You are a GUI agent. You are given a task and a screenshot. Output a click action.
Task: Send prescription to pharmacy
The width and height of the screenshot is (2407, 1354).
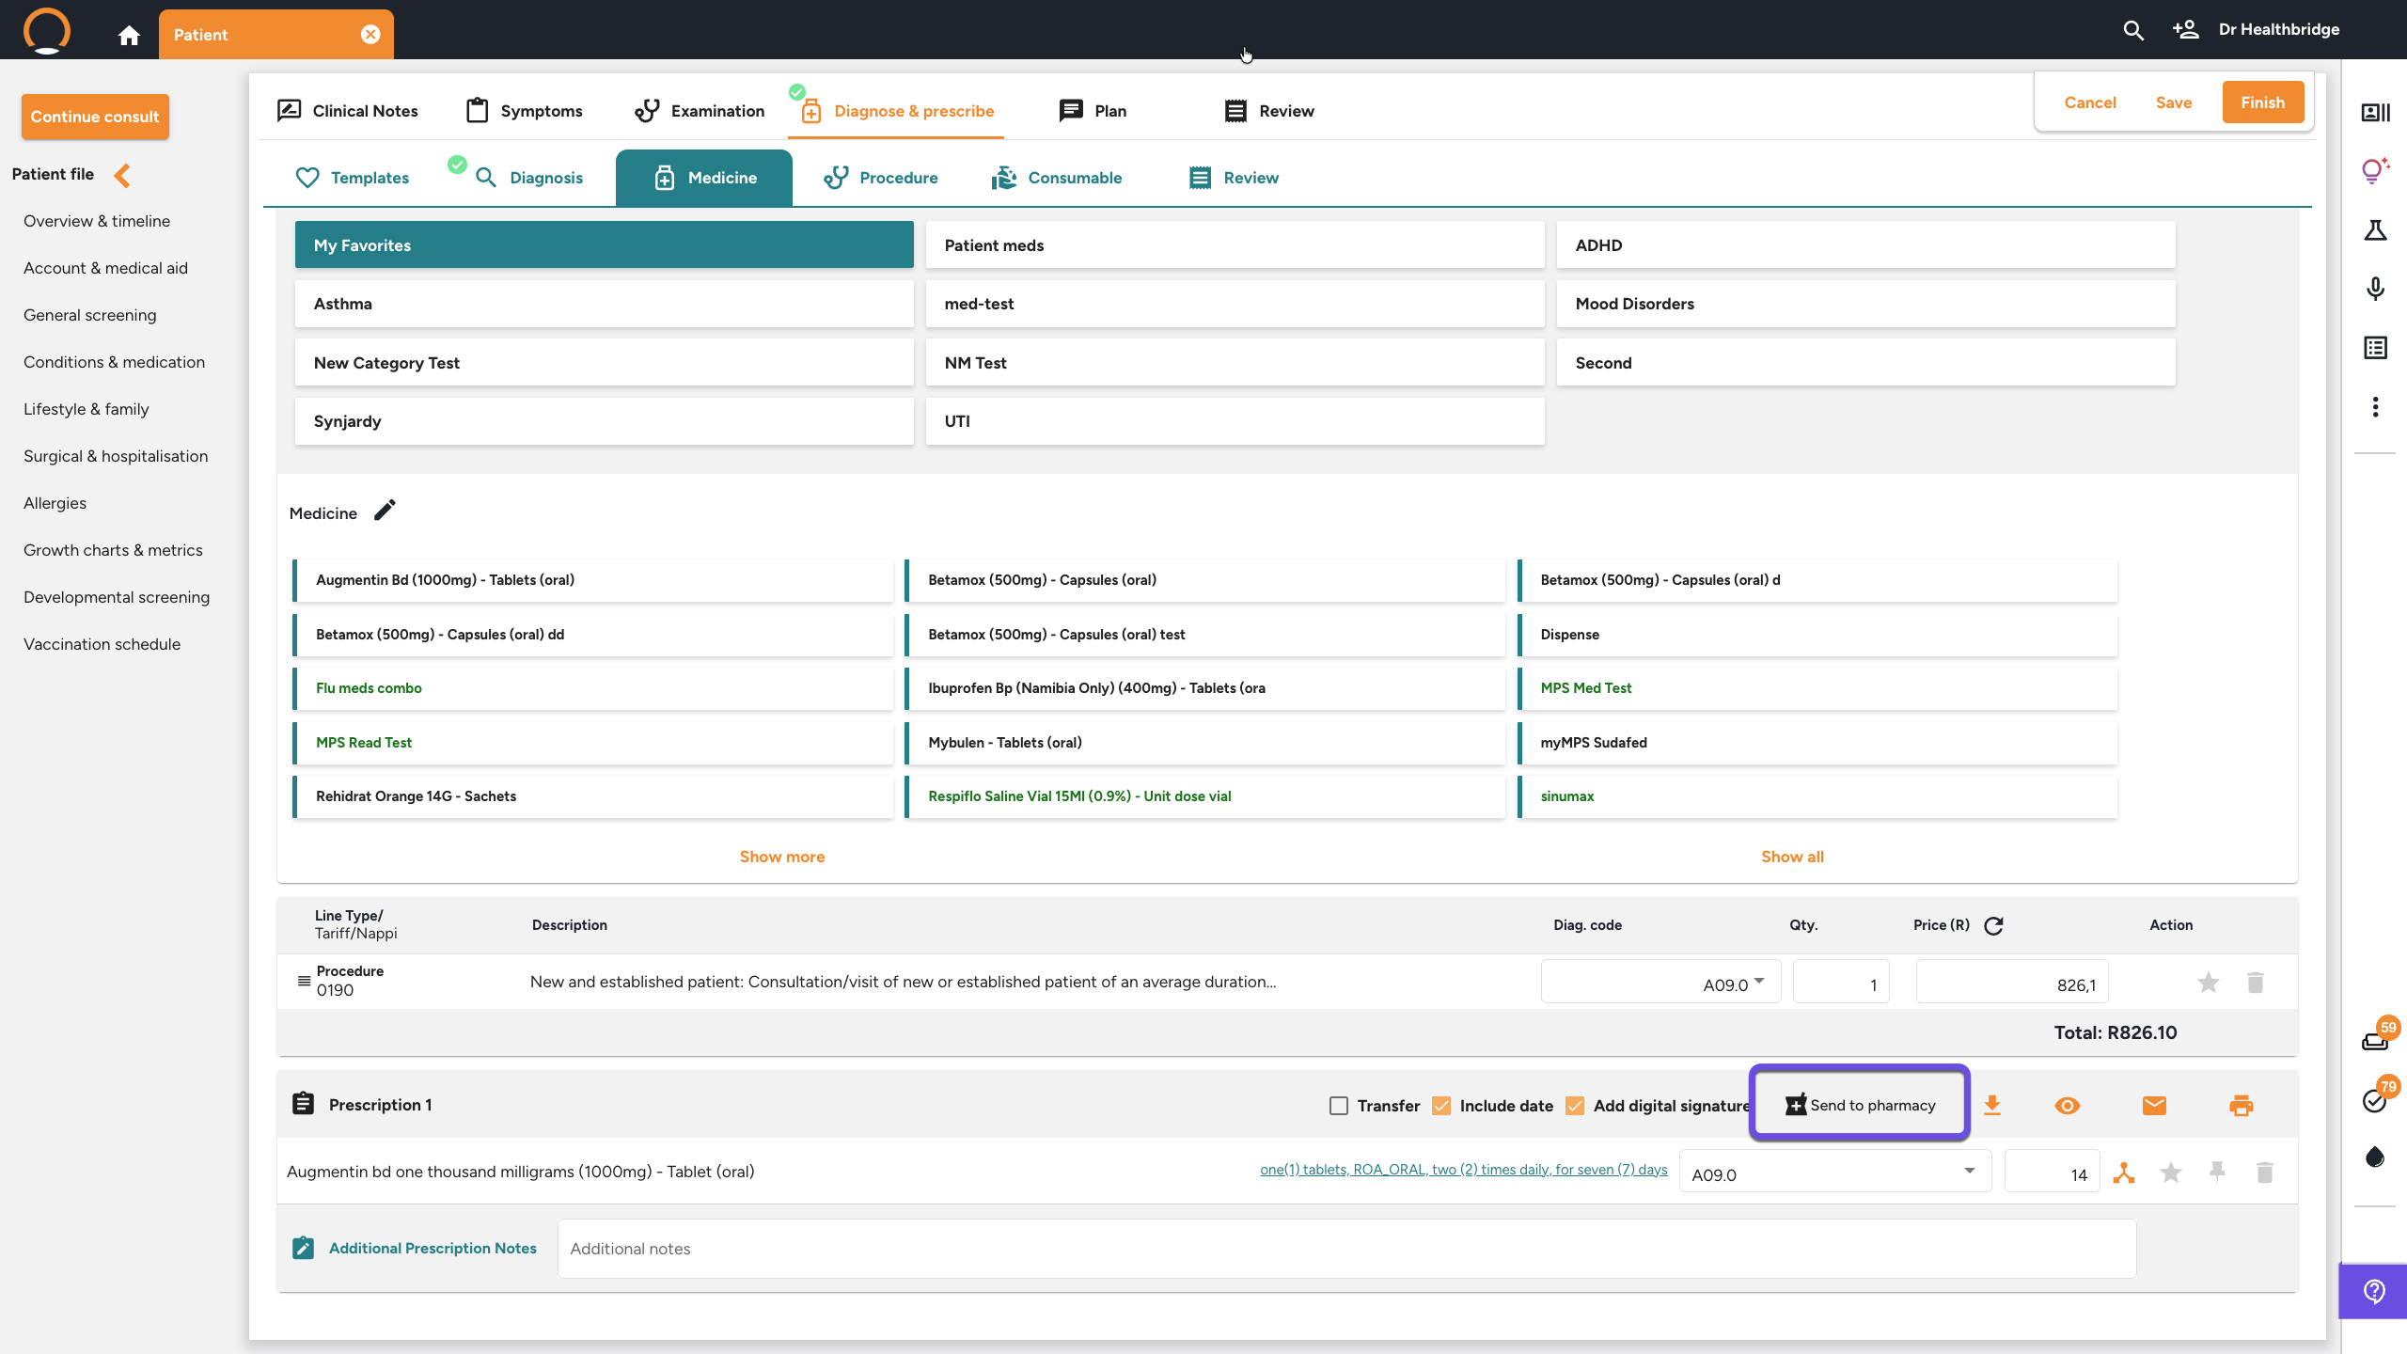click(1860, 1104)
